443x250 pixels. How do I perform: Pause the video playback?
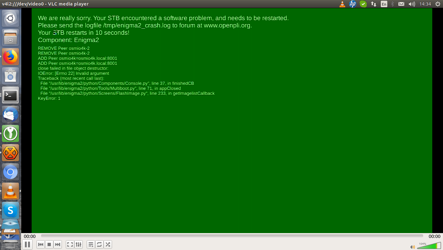click(x=27, y=244)
